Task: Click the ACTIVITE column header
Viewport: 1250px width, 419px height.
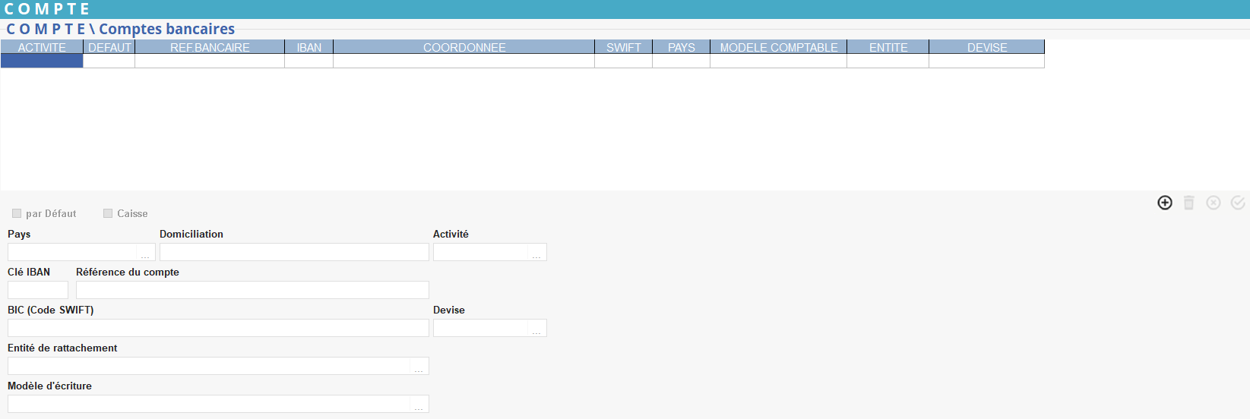Action: 42,47
